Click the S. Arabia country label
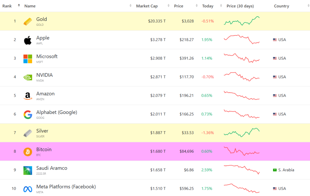Viewport: 310px width, 196px height. (286, 170)
